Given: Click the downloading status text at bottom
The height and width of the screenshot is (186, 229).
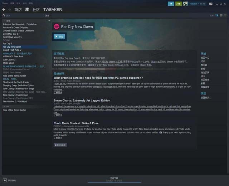Looking at the screenshot, I should pyautogui.click(x=114, y=178).
